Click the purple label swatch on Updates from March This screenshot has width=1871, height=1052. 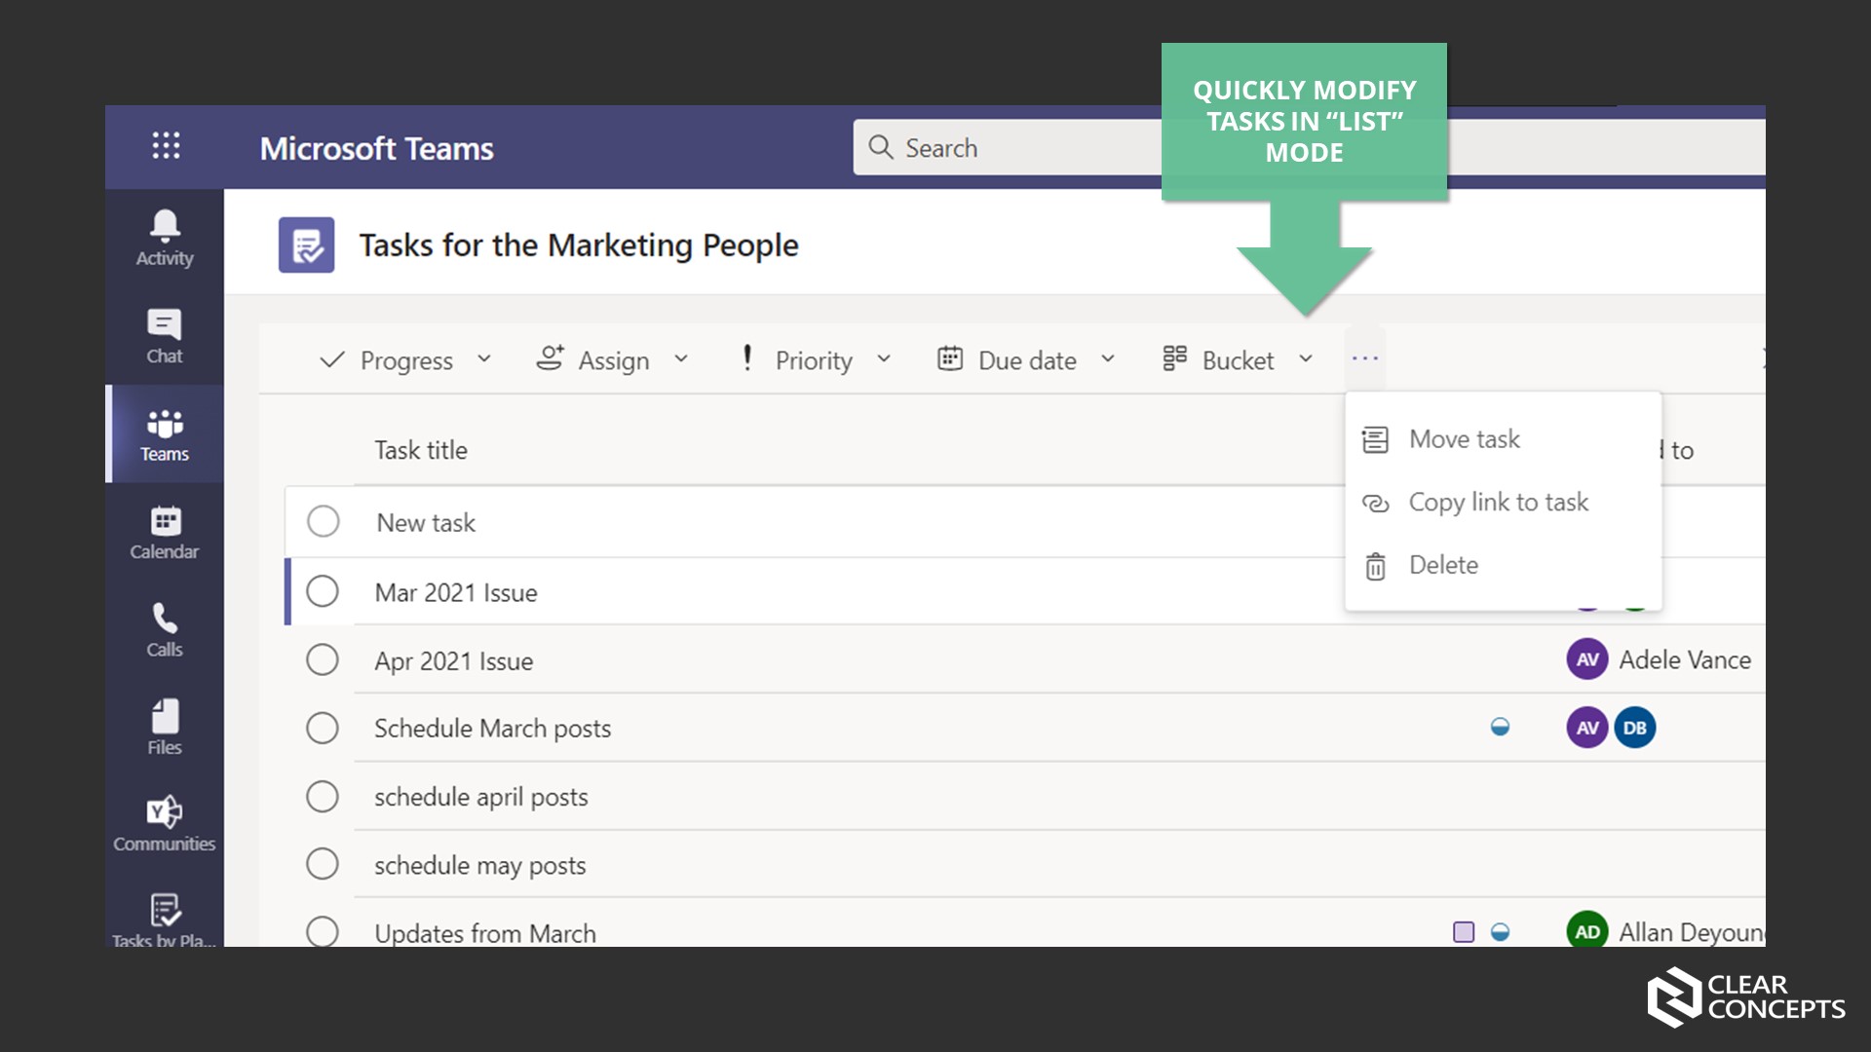click(x=1464, y=932)
